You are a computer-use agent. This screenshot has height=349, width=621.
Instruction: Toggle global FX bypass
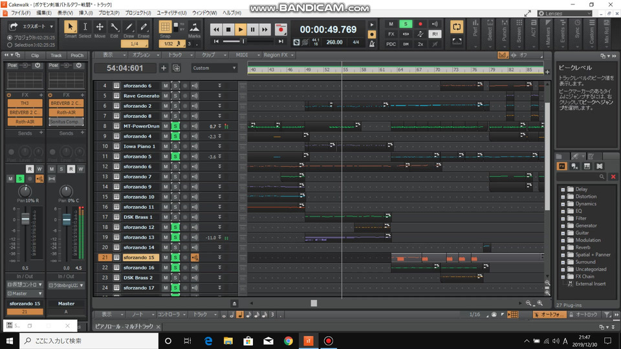391,34
